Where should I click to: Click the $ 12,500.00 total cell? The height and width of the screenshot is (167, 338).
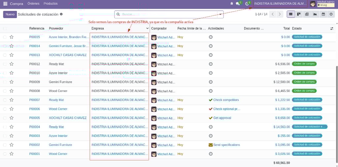tap(282, 82)
